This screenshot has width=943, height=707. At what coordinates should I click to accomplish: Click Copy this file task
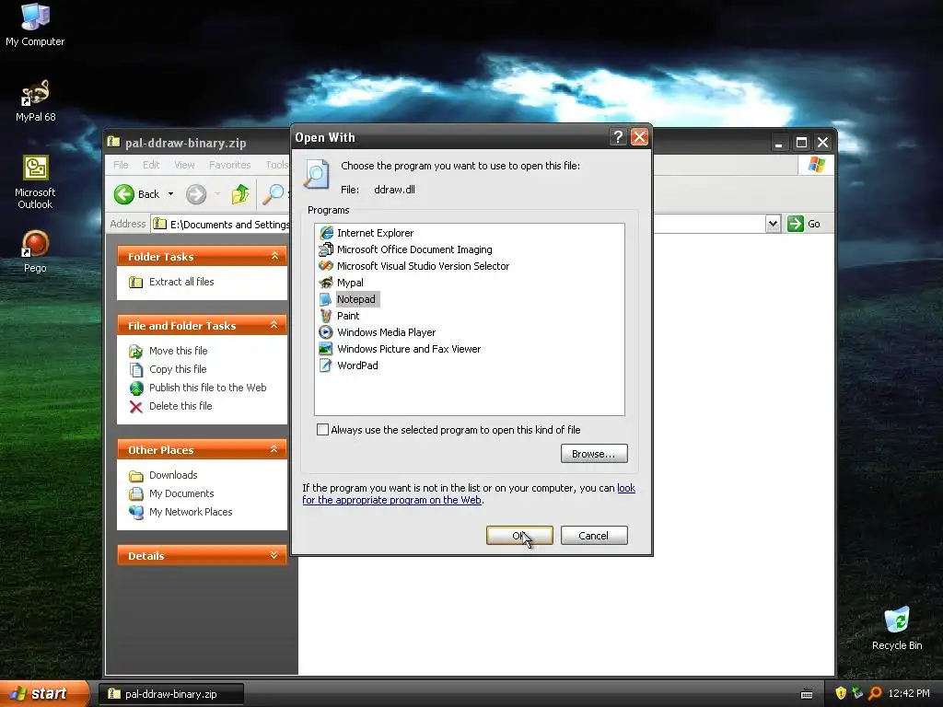(x=178, y=369)
